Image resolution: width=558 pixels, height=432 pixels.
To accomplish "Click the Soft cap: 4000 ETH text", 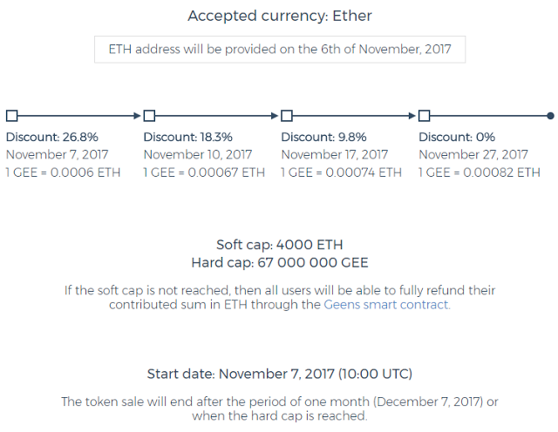I will (x=279, y=245).
